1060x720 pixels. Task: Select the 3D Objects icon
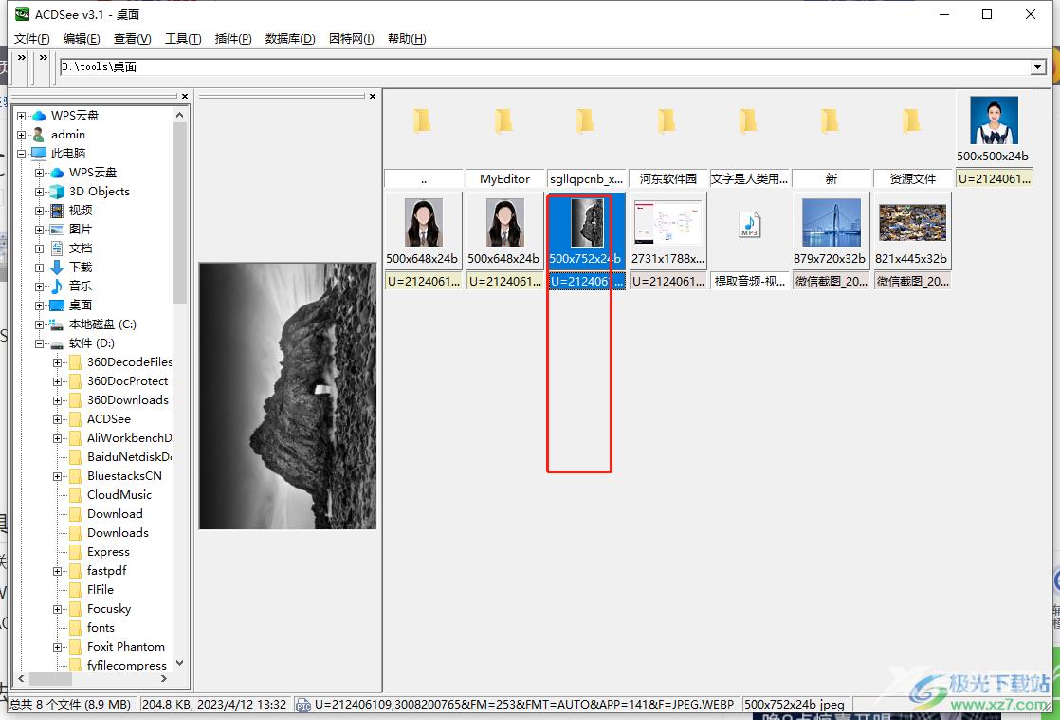tap(58, 192)
